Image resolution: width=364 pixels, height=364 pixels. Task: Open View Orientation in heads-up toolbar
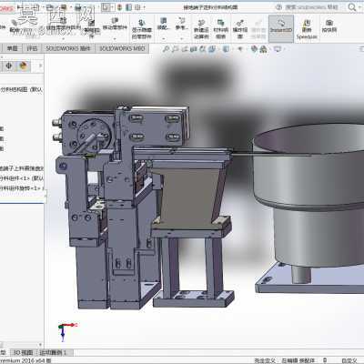click(x=212, y=49)
